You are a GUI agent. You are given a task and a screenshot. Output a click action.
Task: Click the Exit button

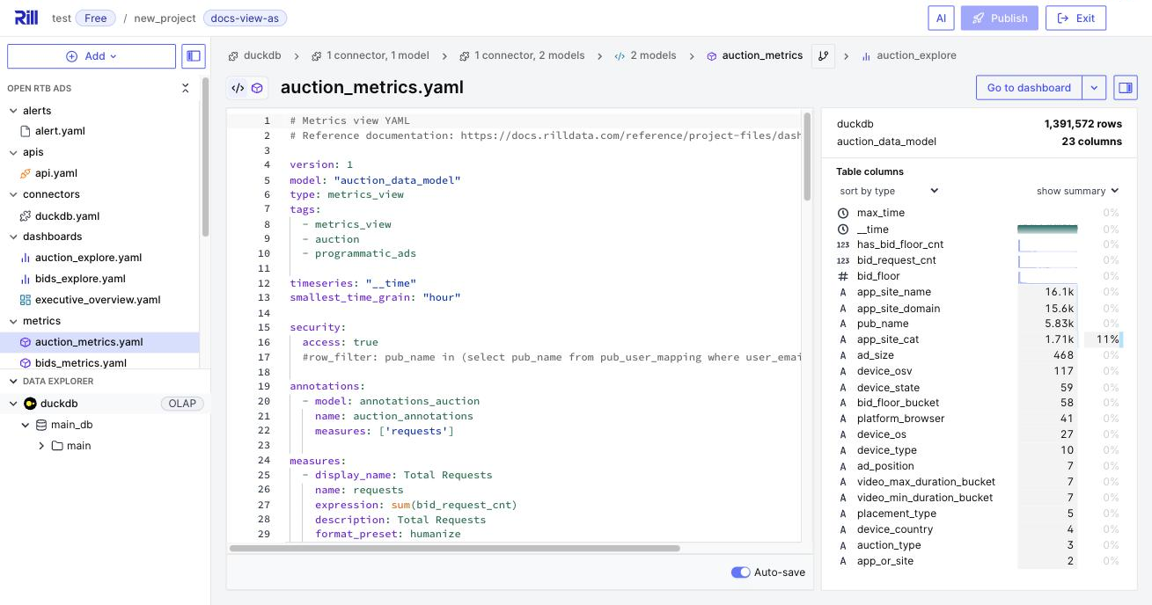click(x=1075, y=18)
